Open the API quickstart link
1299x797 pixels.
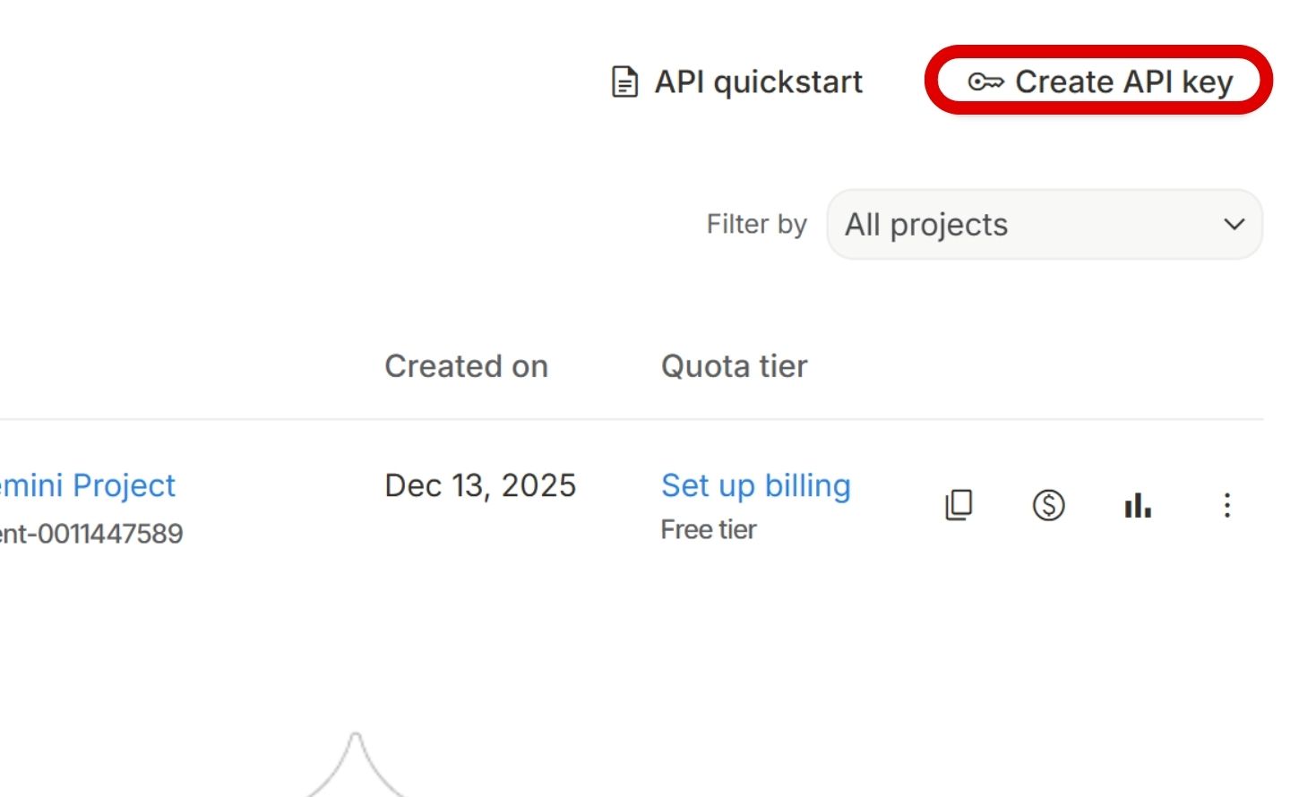pos(758,82)
